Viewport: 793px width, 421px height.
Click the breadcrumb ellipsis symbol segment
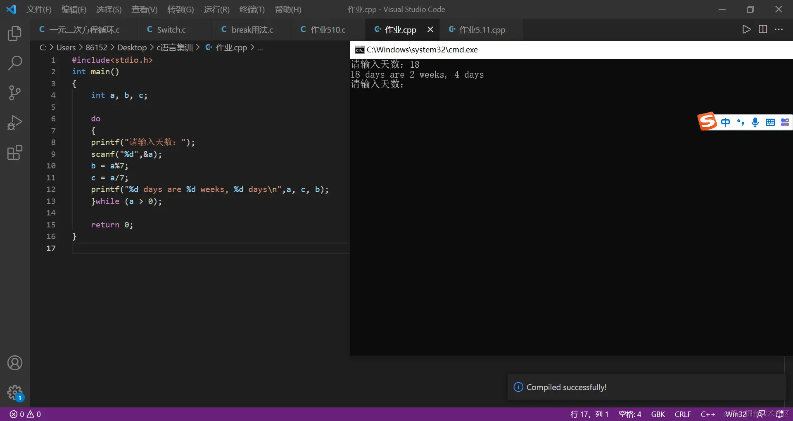260,47
